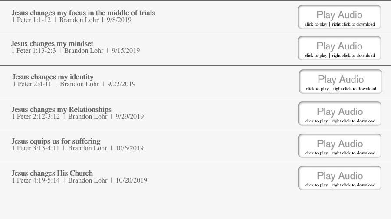Click the 'Jesus changes my Relationships' heading

point(61,110)
